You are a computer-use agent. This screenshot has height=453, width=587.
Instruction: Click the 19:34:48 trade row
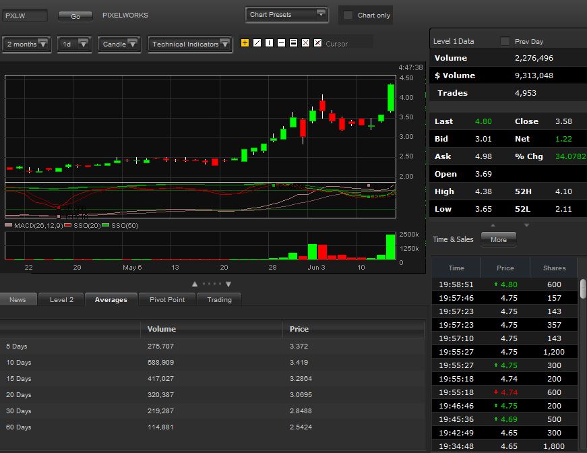504,446
